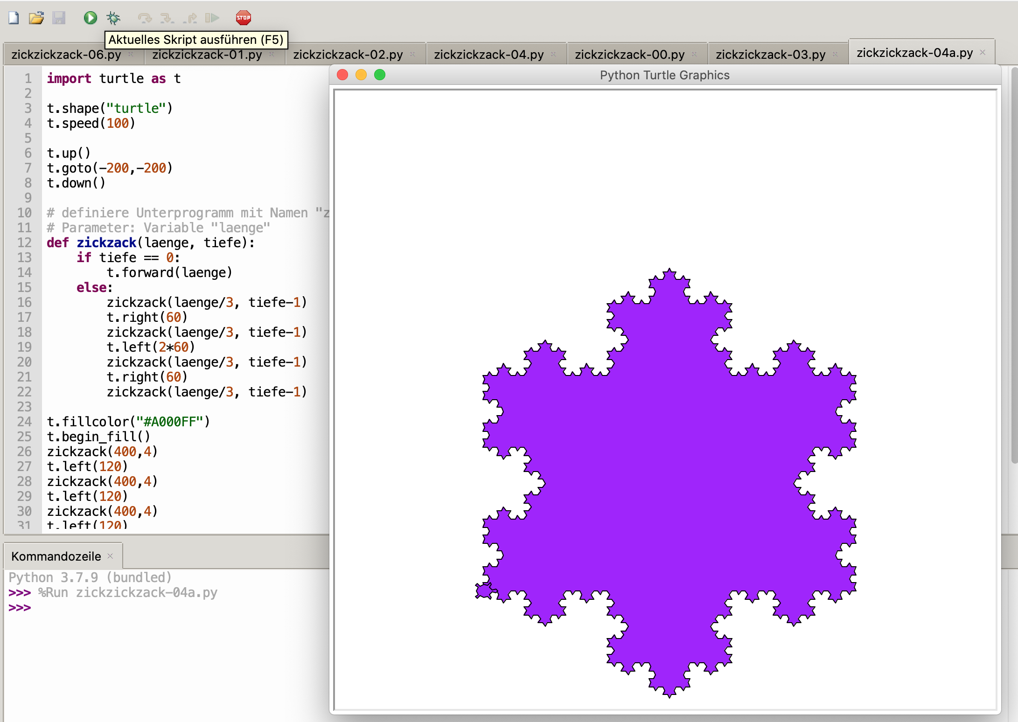Switch to zickzickzack-03.py tab

[770, 55]
